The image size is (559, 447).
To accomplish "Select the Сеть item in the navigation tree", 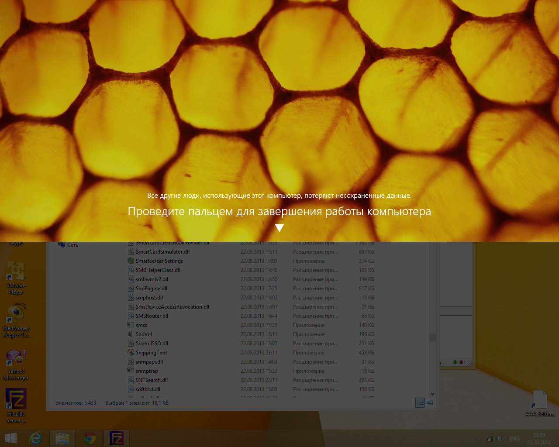I will (72, 245).
